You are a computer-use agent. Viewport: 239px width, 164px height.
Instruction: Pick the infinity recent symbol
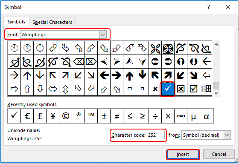181,116
